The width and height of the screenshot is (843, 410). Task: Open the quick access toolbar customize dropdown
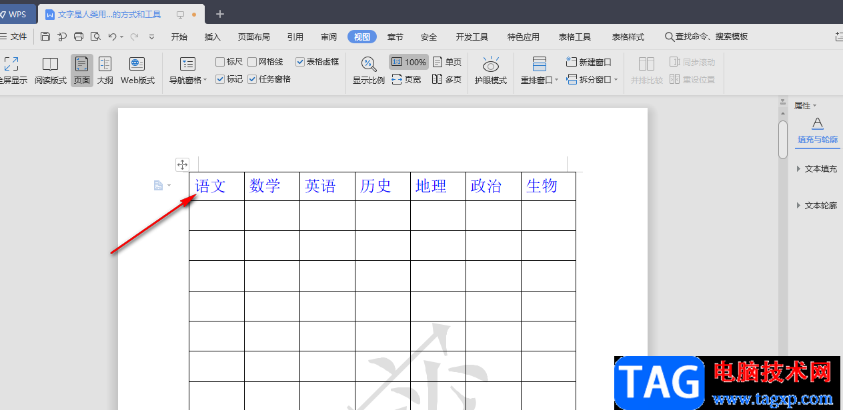pyautogui.click(x=151, y=37)
